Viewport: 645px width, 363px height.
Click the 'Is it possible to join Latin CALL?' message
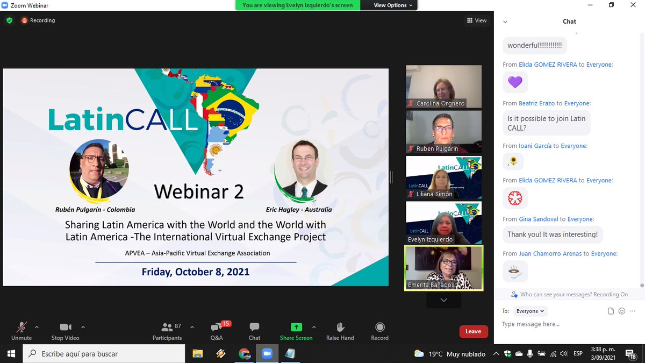(x=546, y=123)
